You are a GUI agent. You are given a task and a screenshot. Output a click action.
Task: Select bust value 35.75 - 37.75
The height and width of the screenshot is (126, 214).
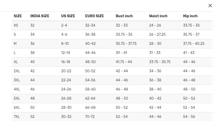[126, 44]
